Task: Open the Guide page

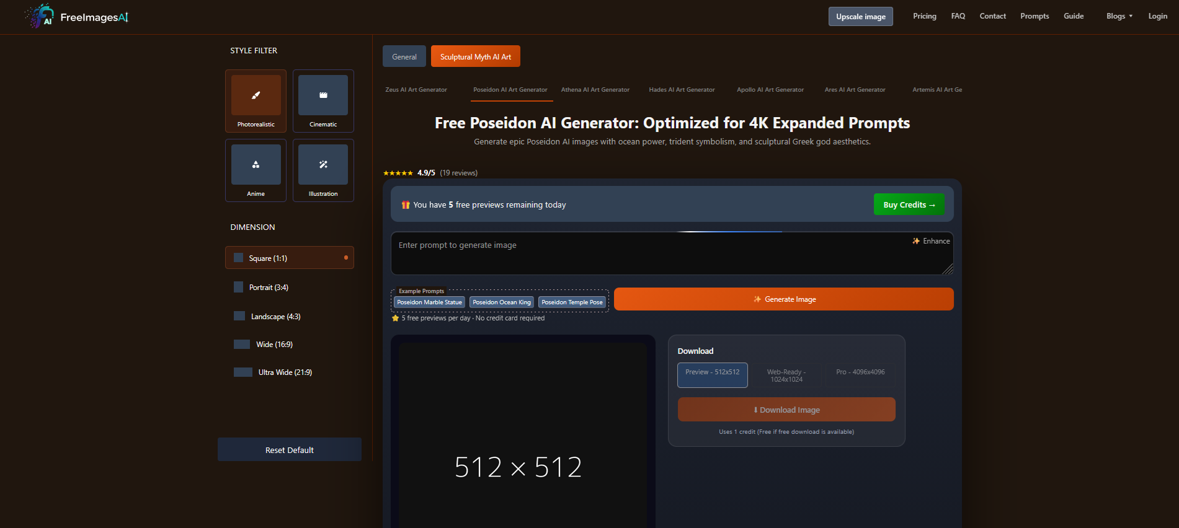Action: click(1074, 16)
